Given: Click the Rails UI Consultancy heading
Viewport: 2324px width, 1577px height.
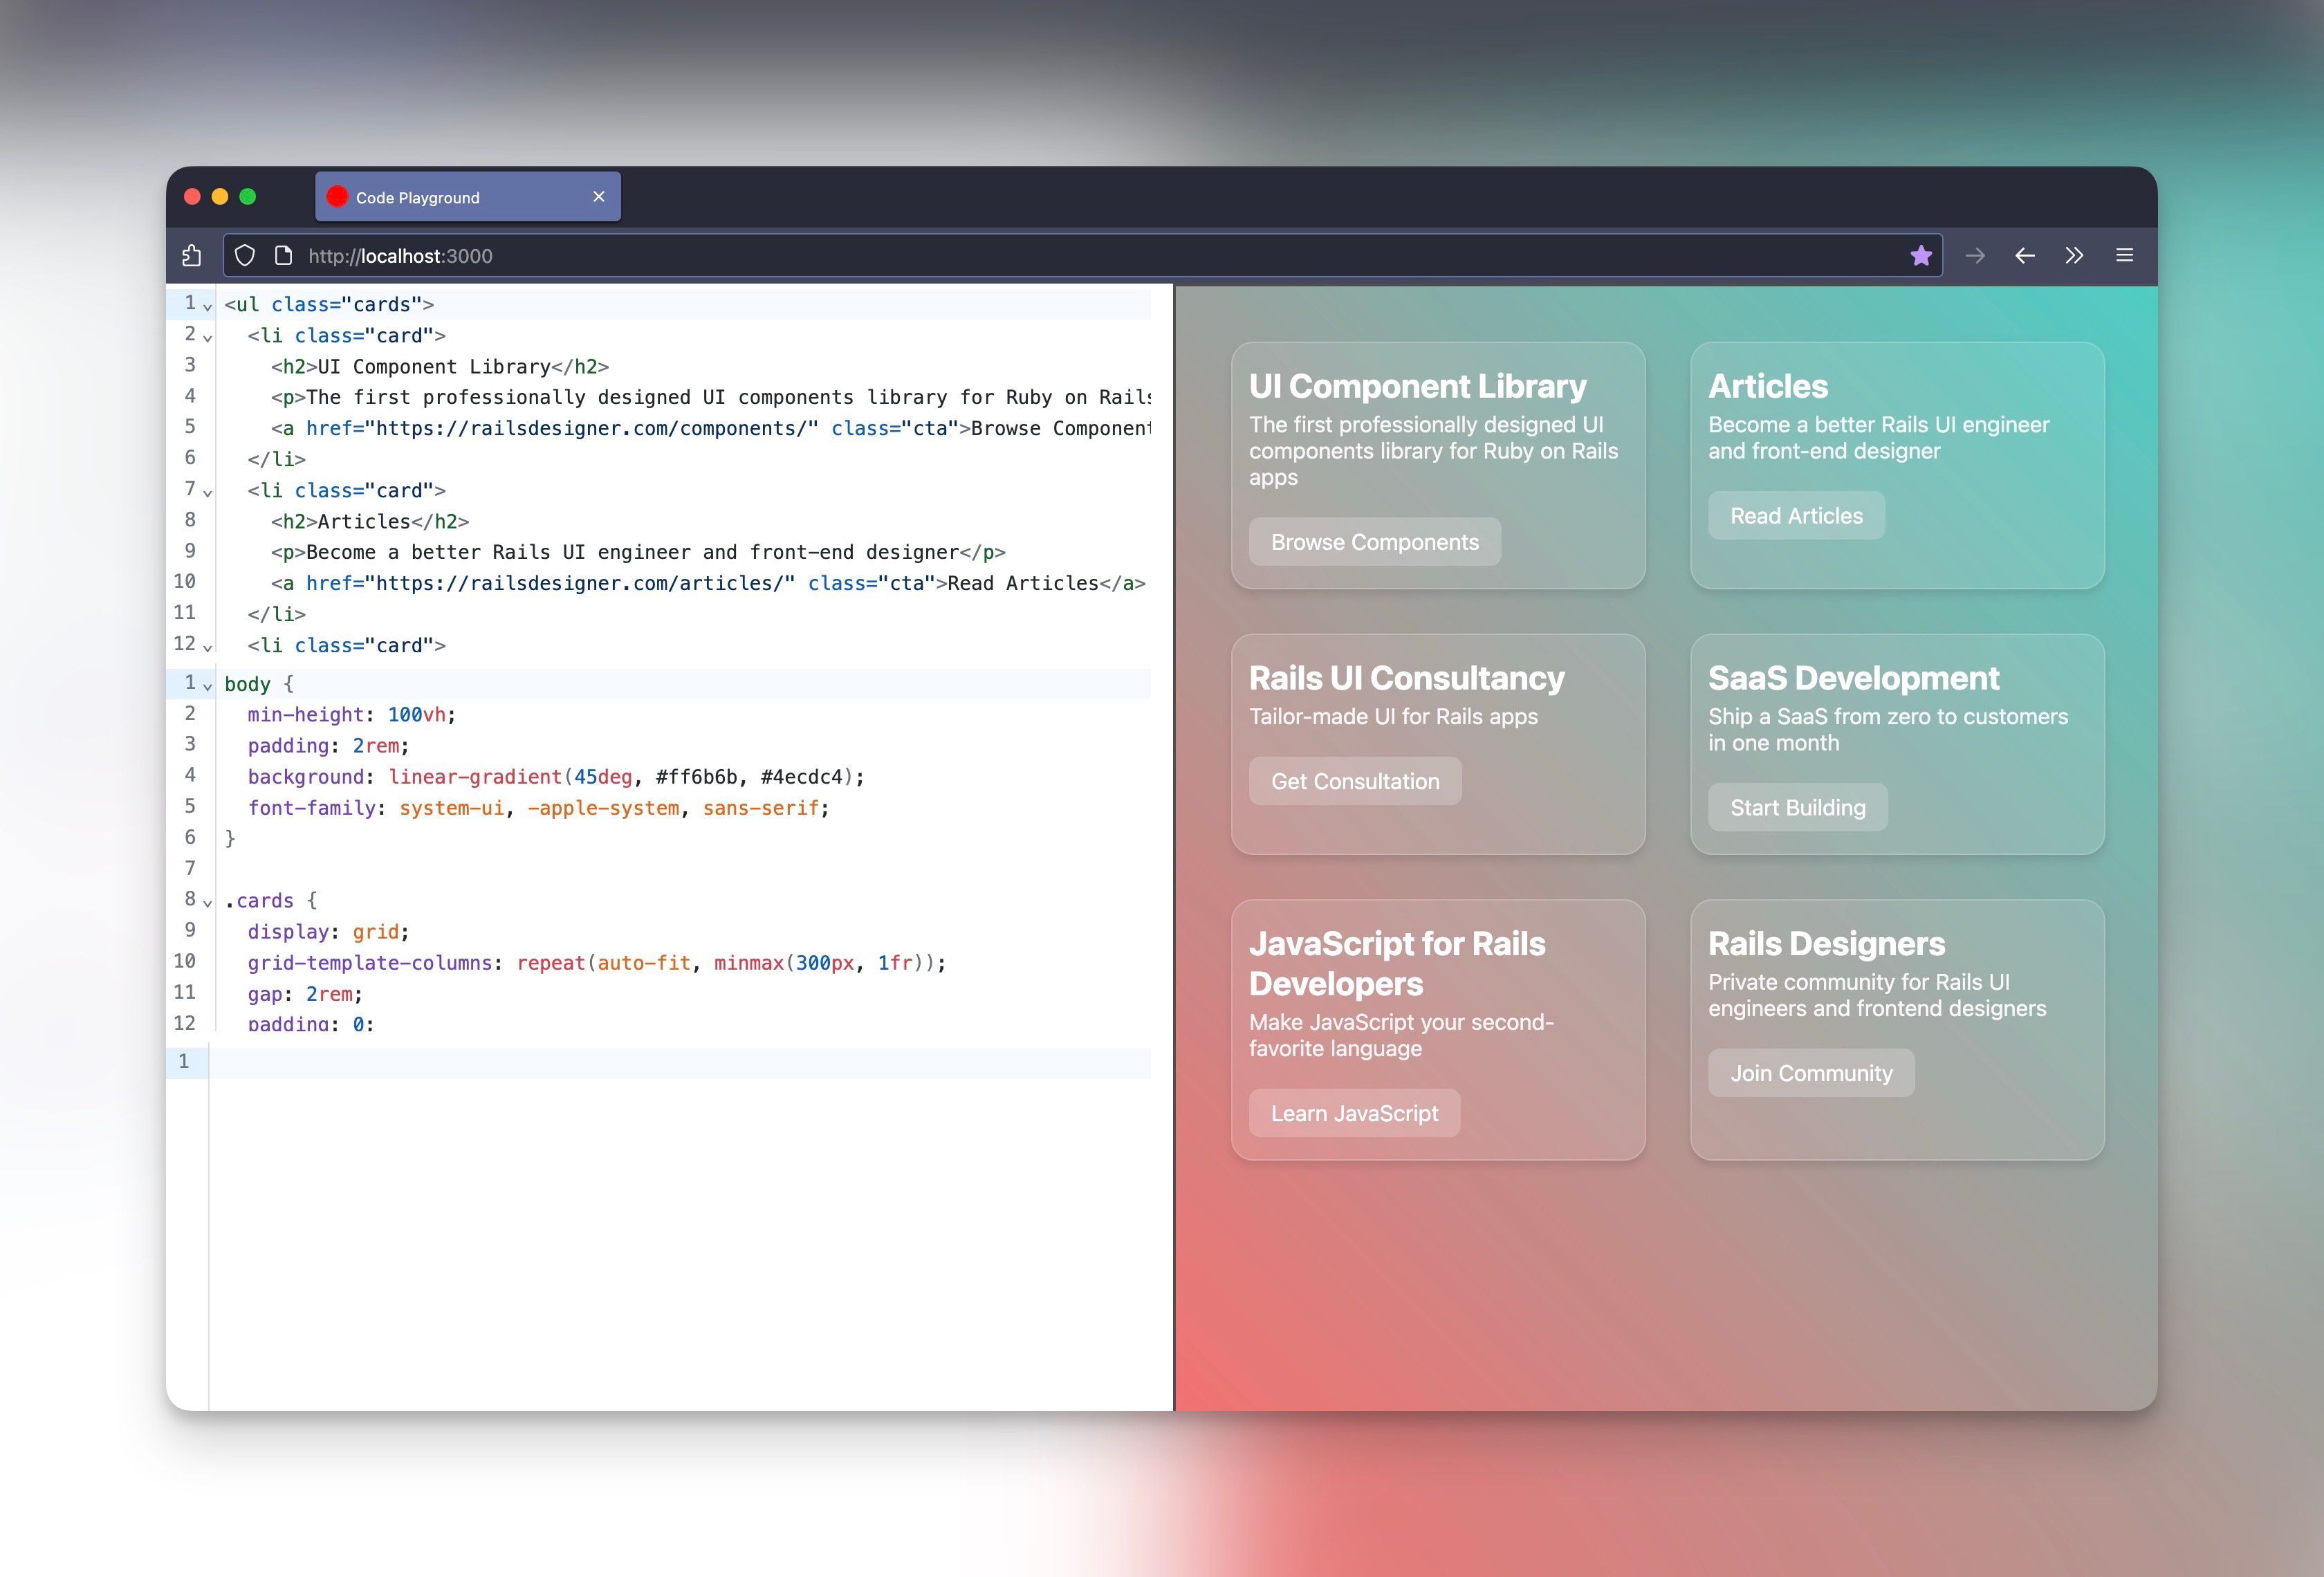Looking at the screenshot, I should pos(1406,678).
